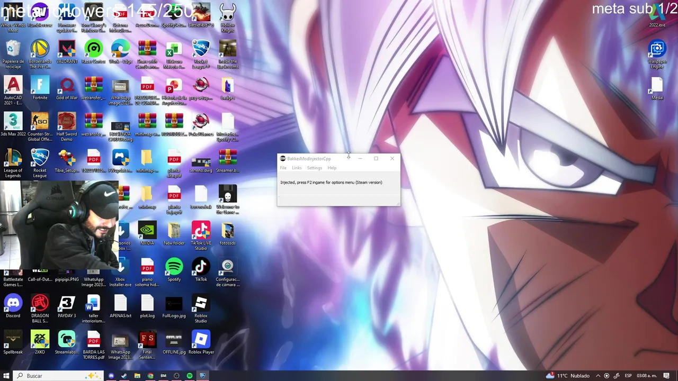Select the badges folder on desktop
The image size is (678, 381).
click(x=228, y=88)
